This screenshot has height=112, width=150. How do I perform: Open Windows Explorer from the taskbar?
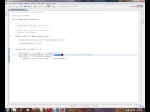pyautogui.click(x=15, y=110)
